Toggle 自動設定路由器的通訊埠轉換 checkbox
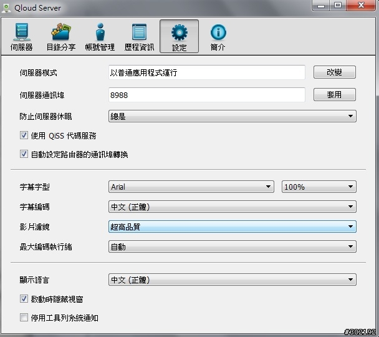Viewport: 379px width, 337px height. [24, 154]
